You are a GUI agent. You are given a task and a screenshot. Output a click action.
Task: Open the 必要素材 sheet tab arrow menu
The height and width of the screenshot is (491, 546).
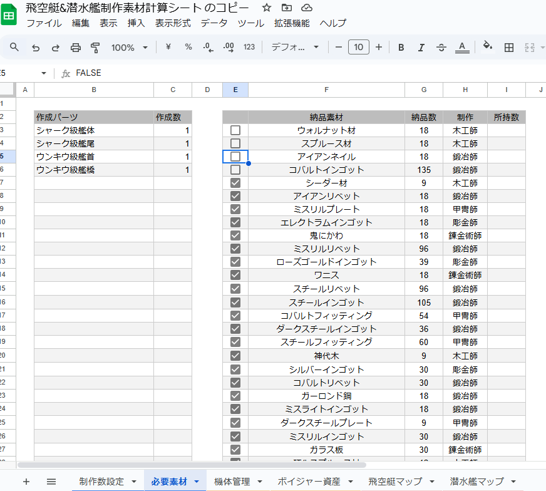(x=197, y=482)
